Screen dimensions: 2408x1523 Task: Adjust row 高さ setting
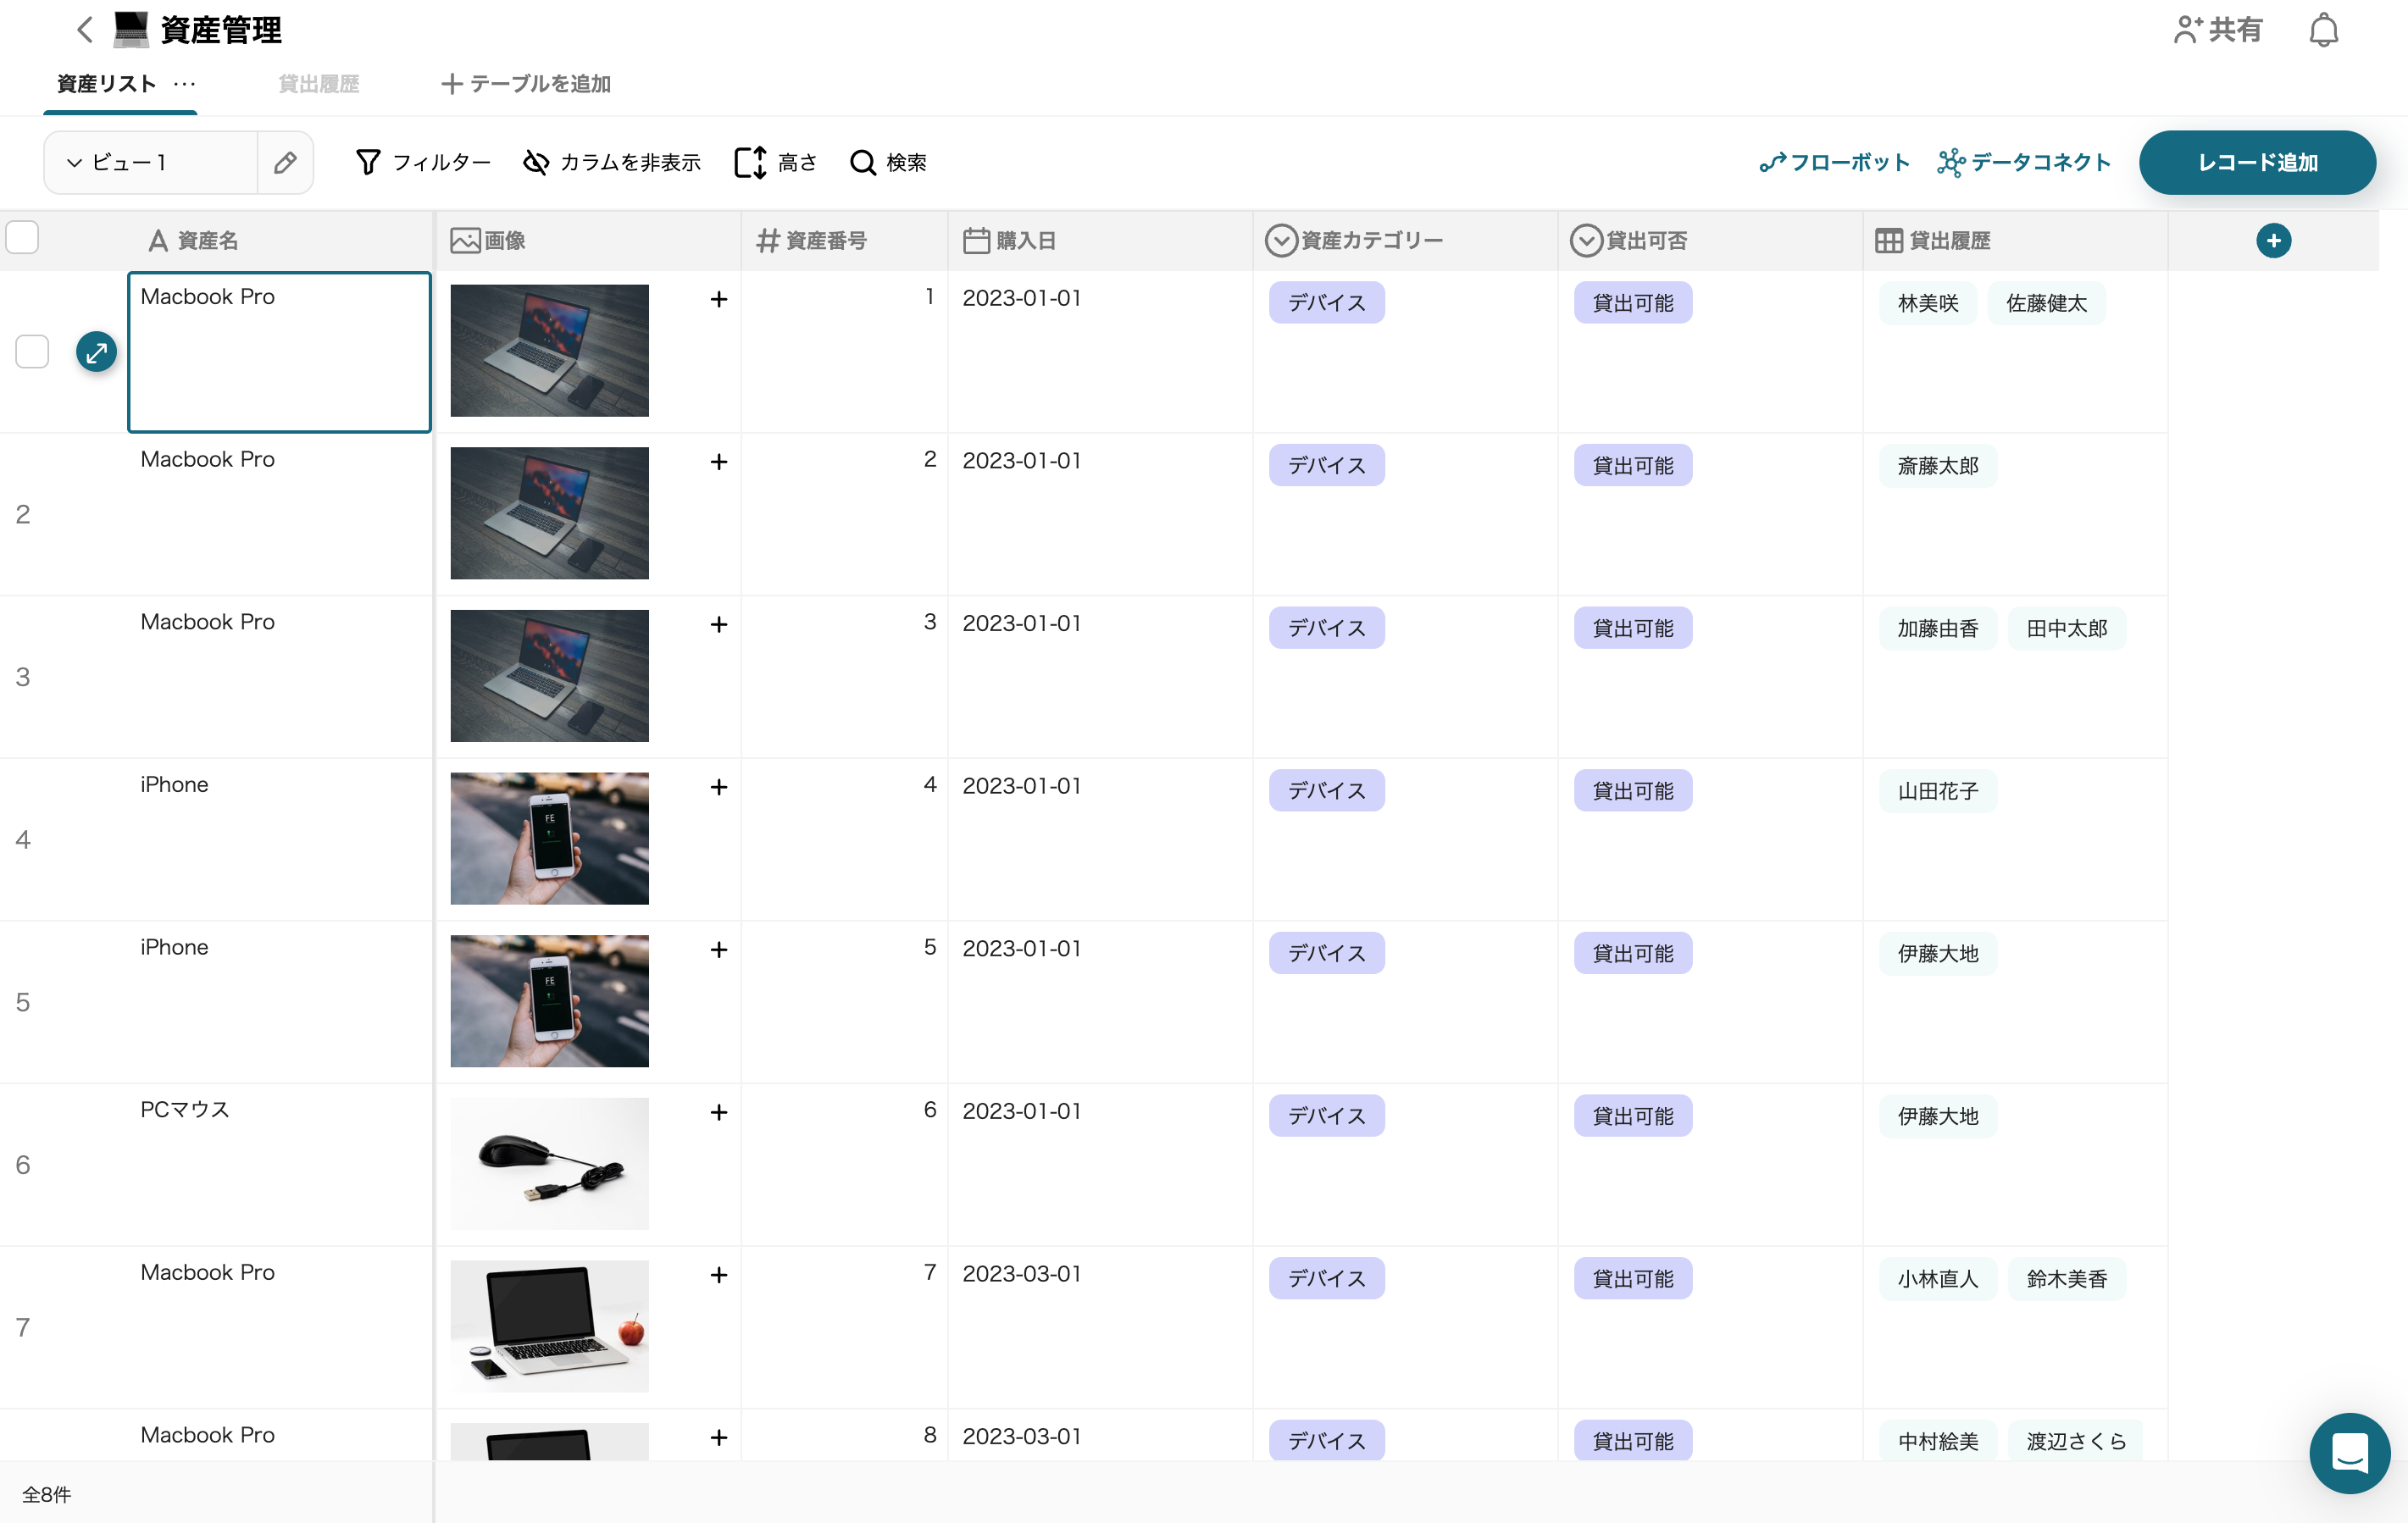point(776,162)
